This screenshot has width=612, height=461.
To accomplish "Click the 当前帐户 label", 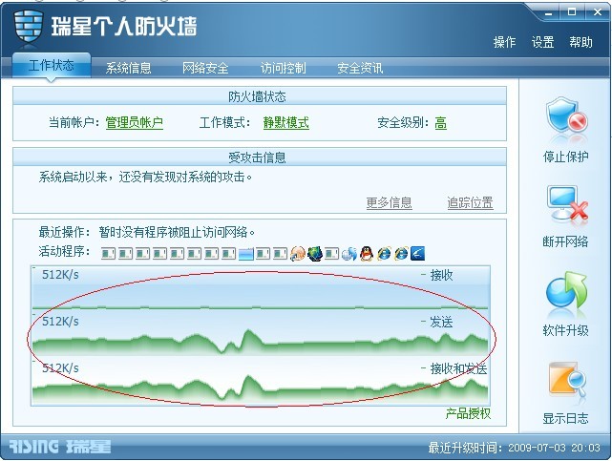I will coord(74,123).
